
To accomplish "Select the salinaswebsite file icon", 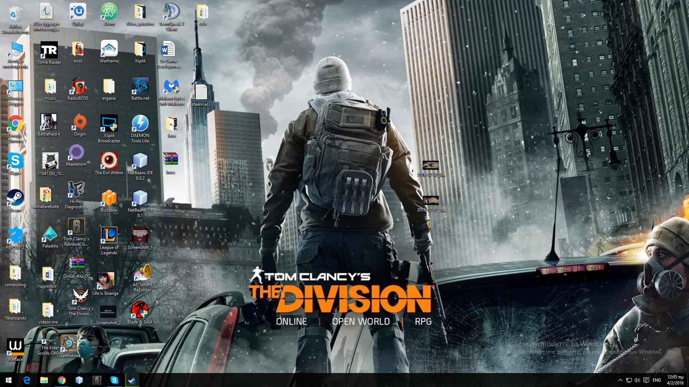I will coord(45,198).
